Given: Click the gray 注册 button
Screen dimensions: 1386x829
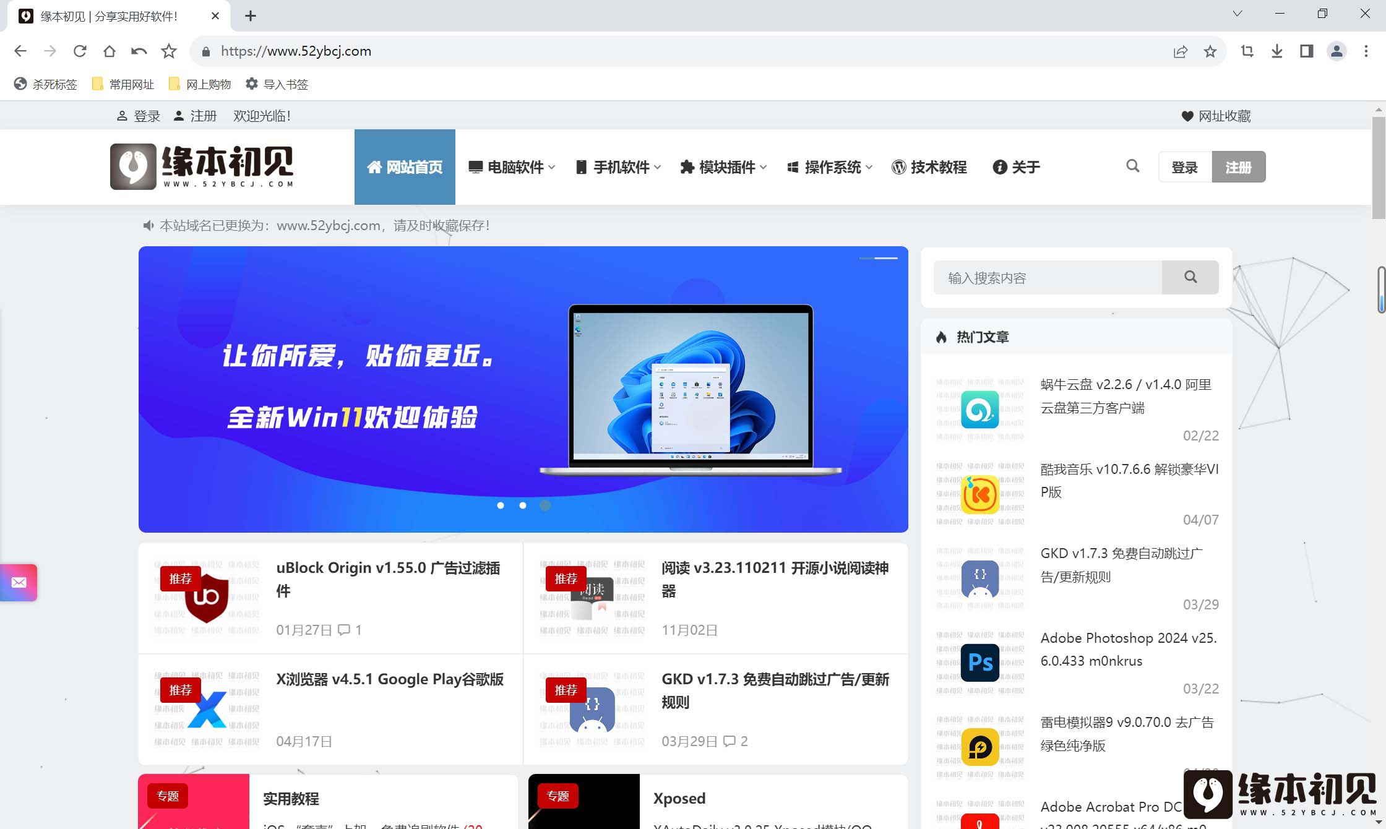Looking at the screenshot, I should 1239,167.
